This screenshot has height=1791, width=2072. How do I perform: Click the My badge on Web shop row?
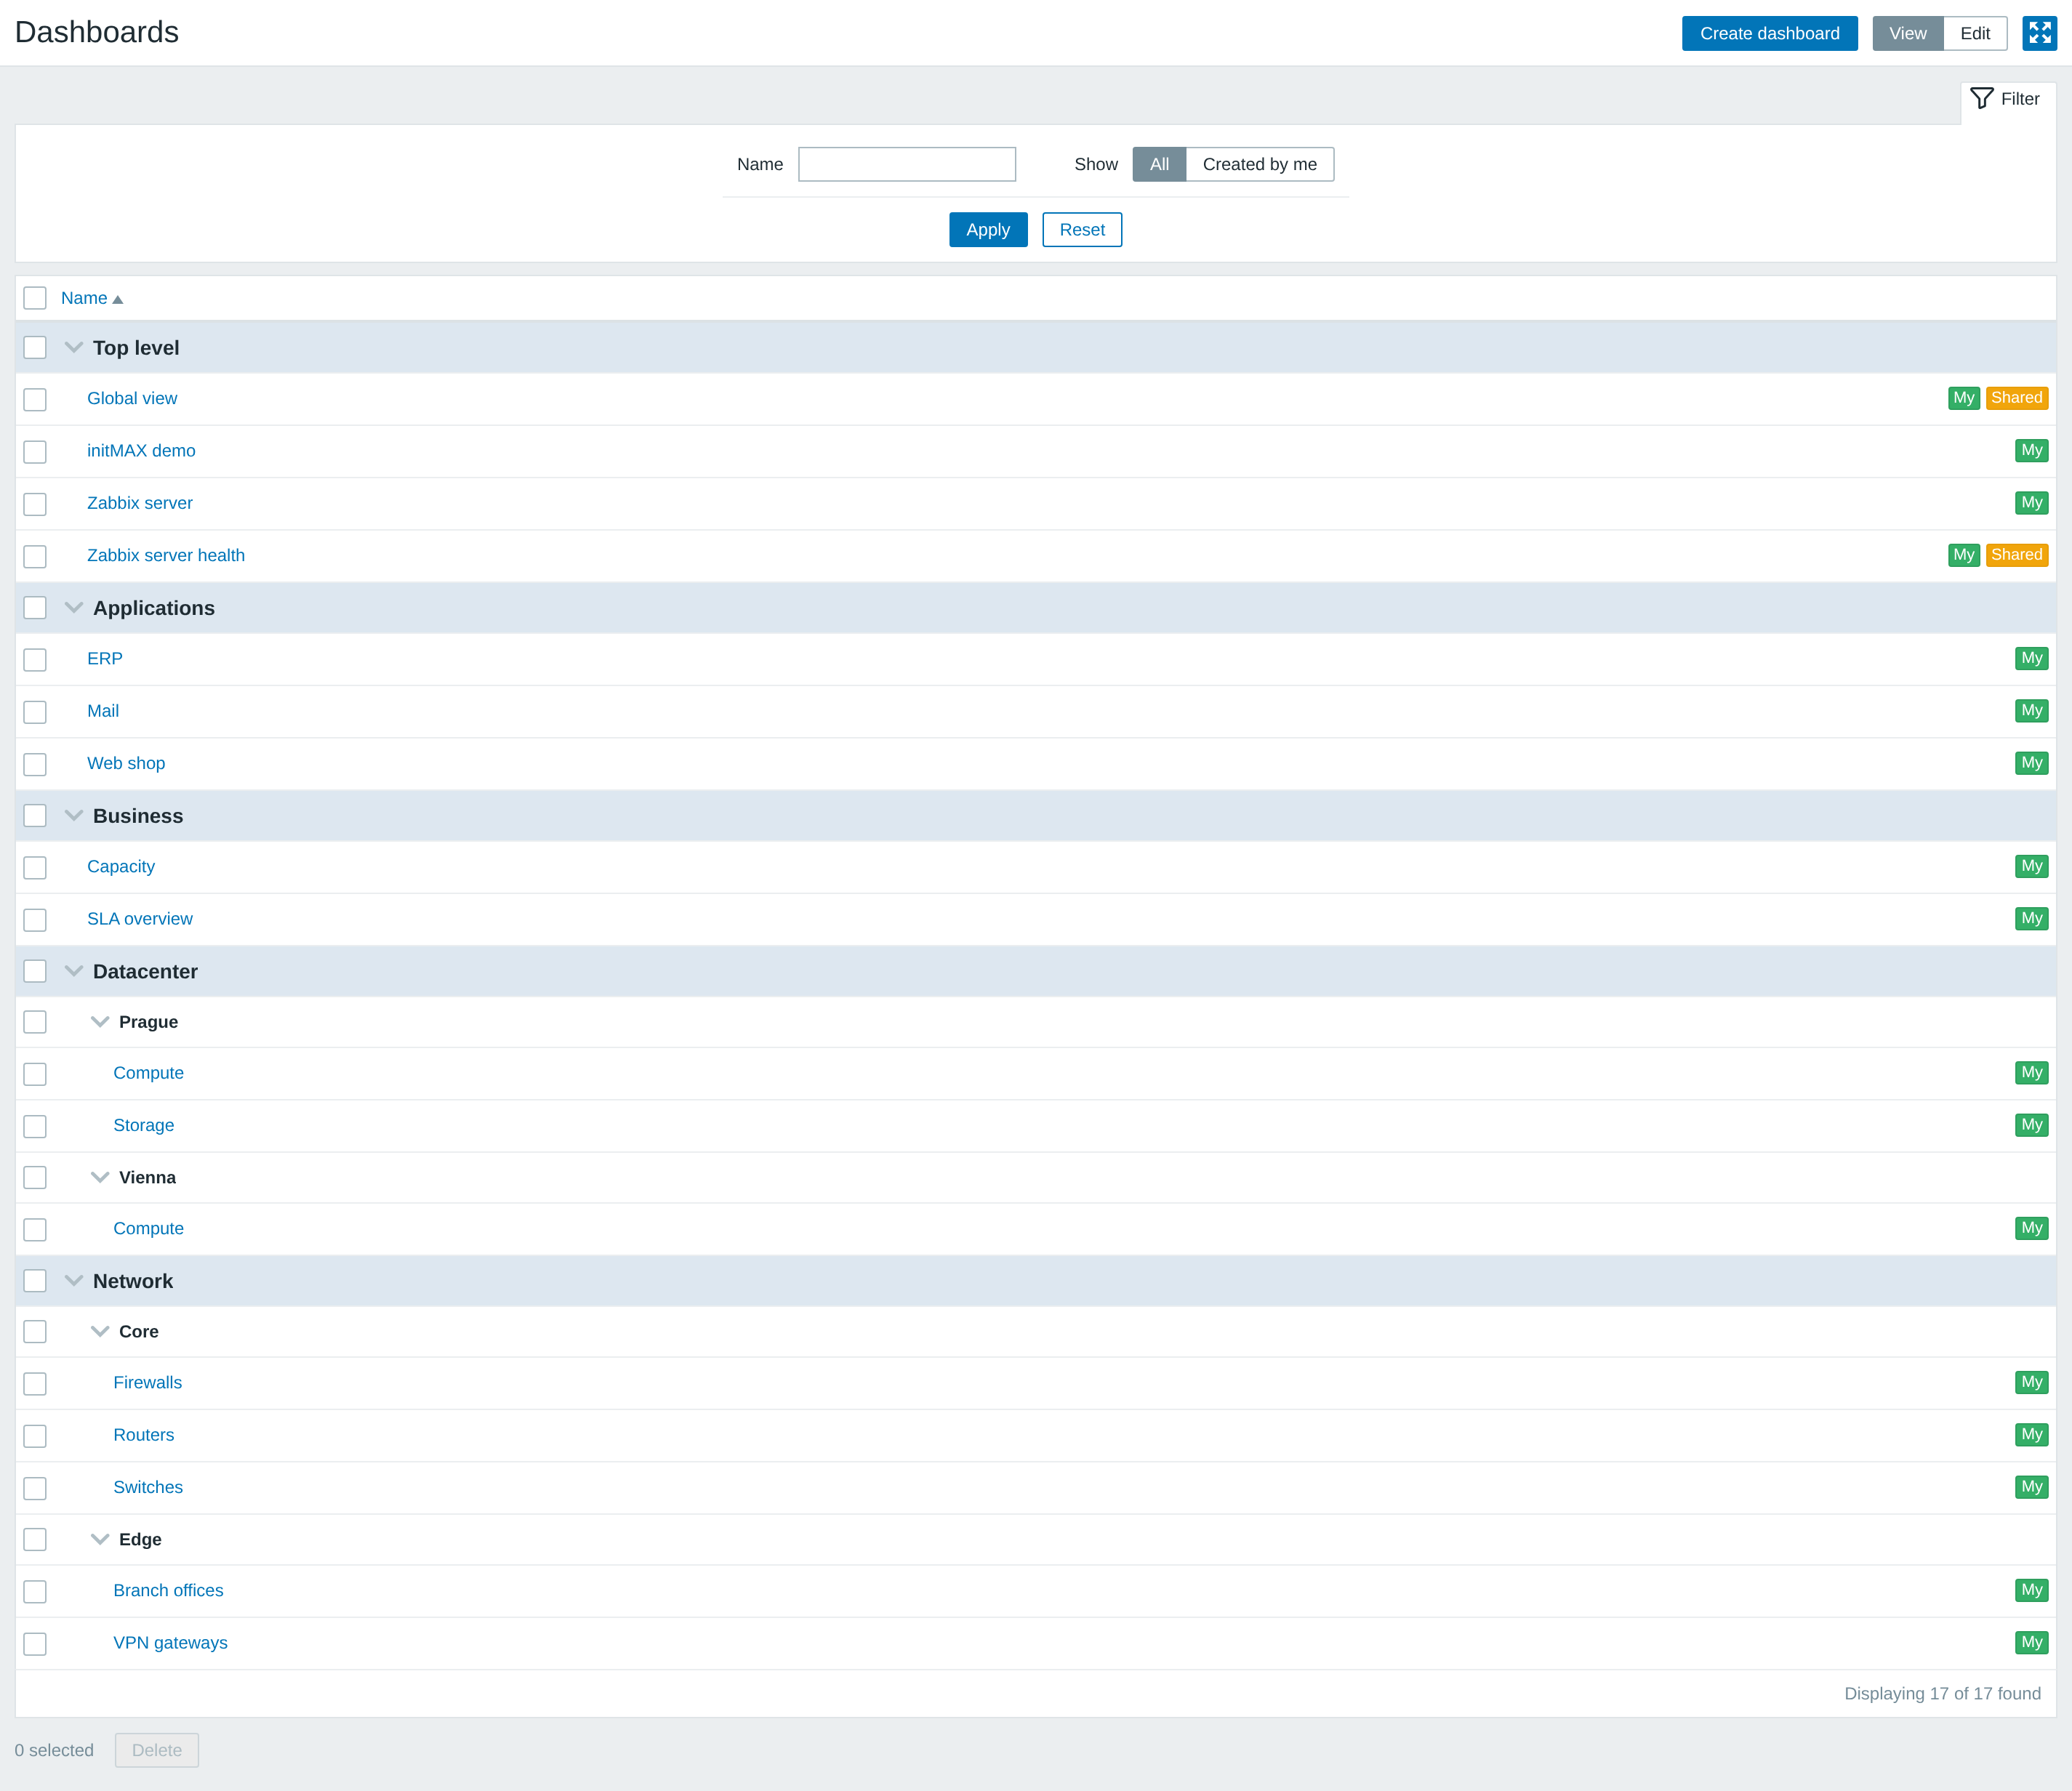click(2031, 763)
